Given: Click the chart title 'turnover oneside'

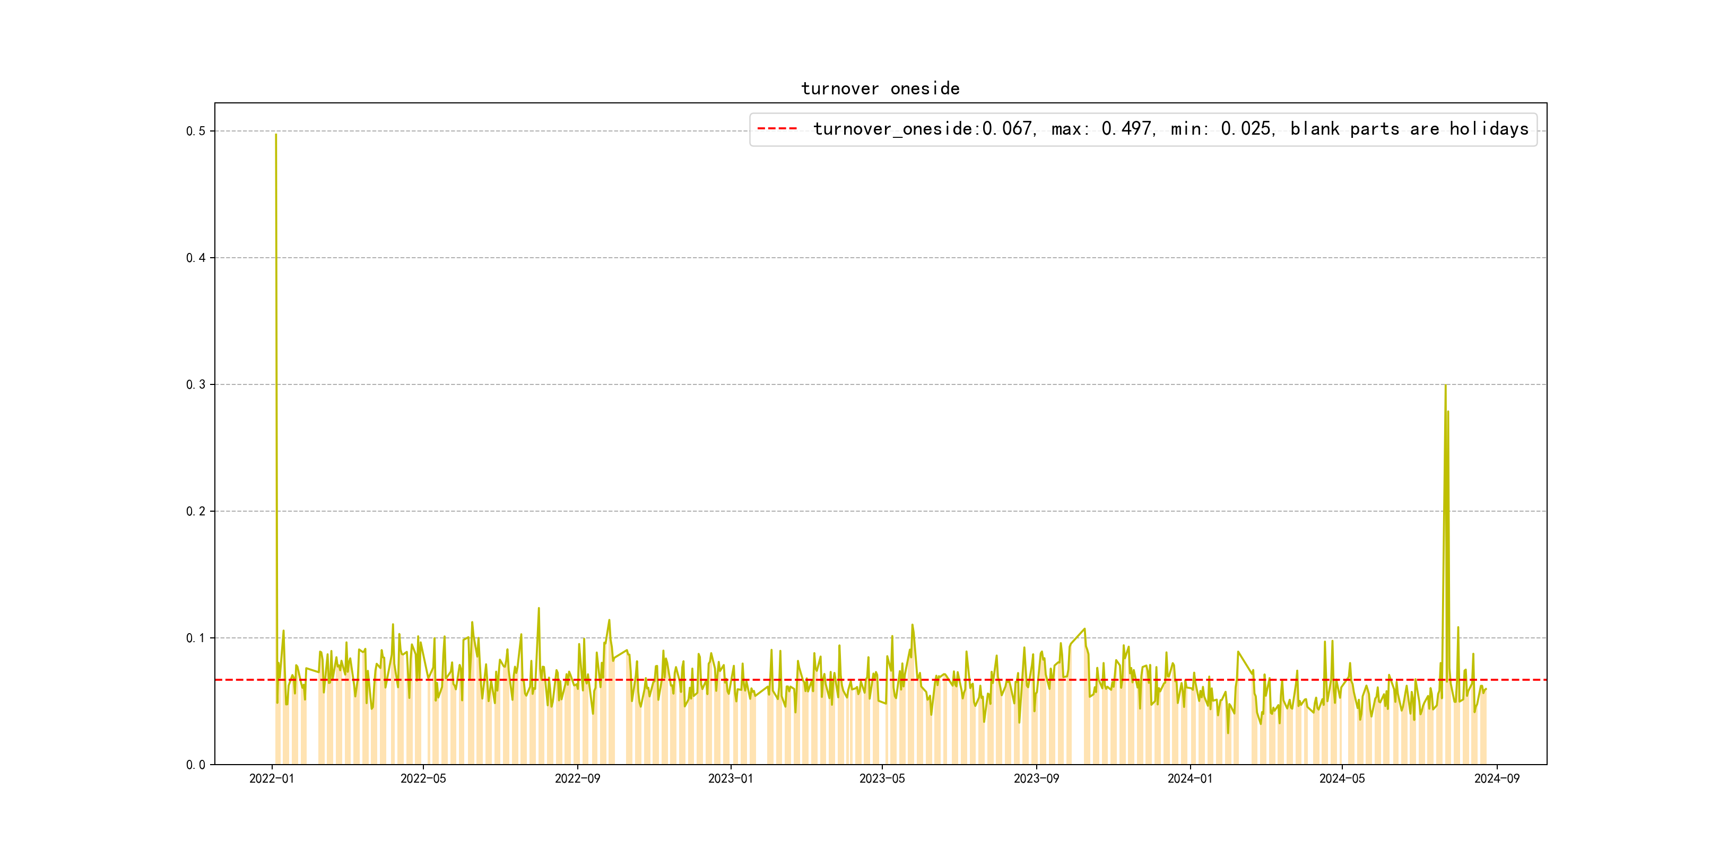Looking at the screenshot, I should 880,89.
